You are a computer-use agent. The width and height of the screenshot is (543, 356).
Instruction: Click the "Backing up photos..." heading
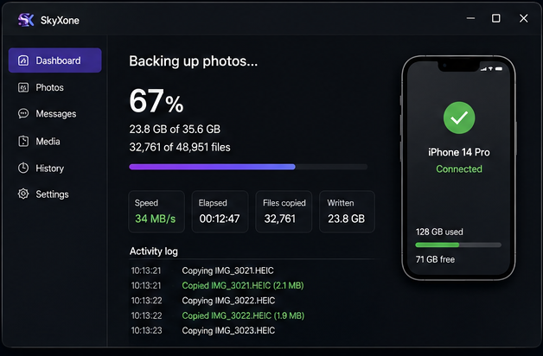coord(193,61)
